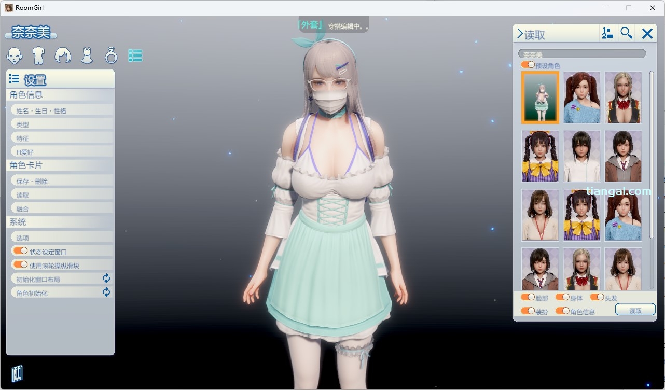Image resolution: width=665 pixels, height=390 pixels.
Task: Click the sort order icon in load panel
Action: 607,34
